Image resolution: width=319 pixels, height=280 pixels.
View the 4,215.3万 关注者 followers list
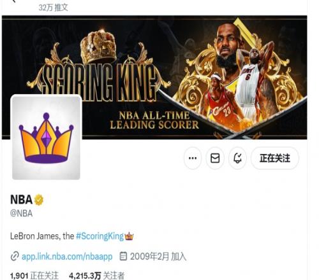pos(97,276)
